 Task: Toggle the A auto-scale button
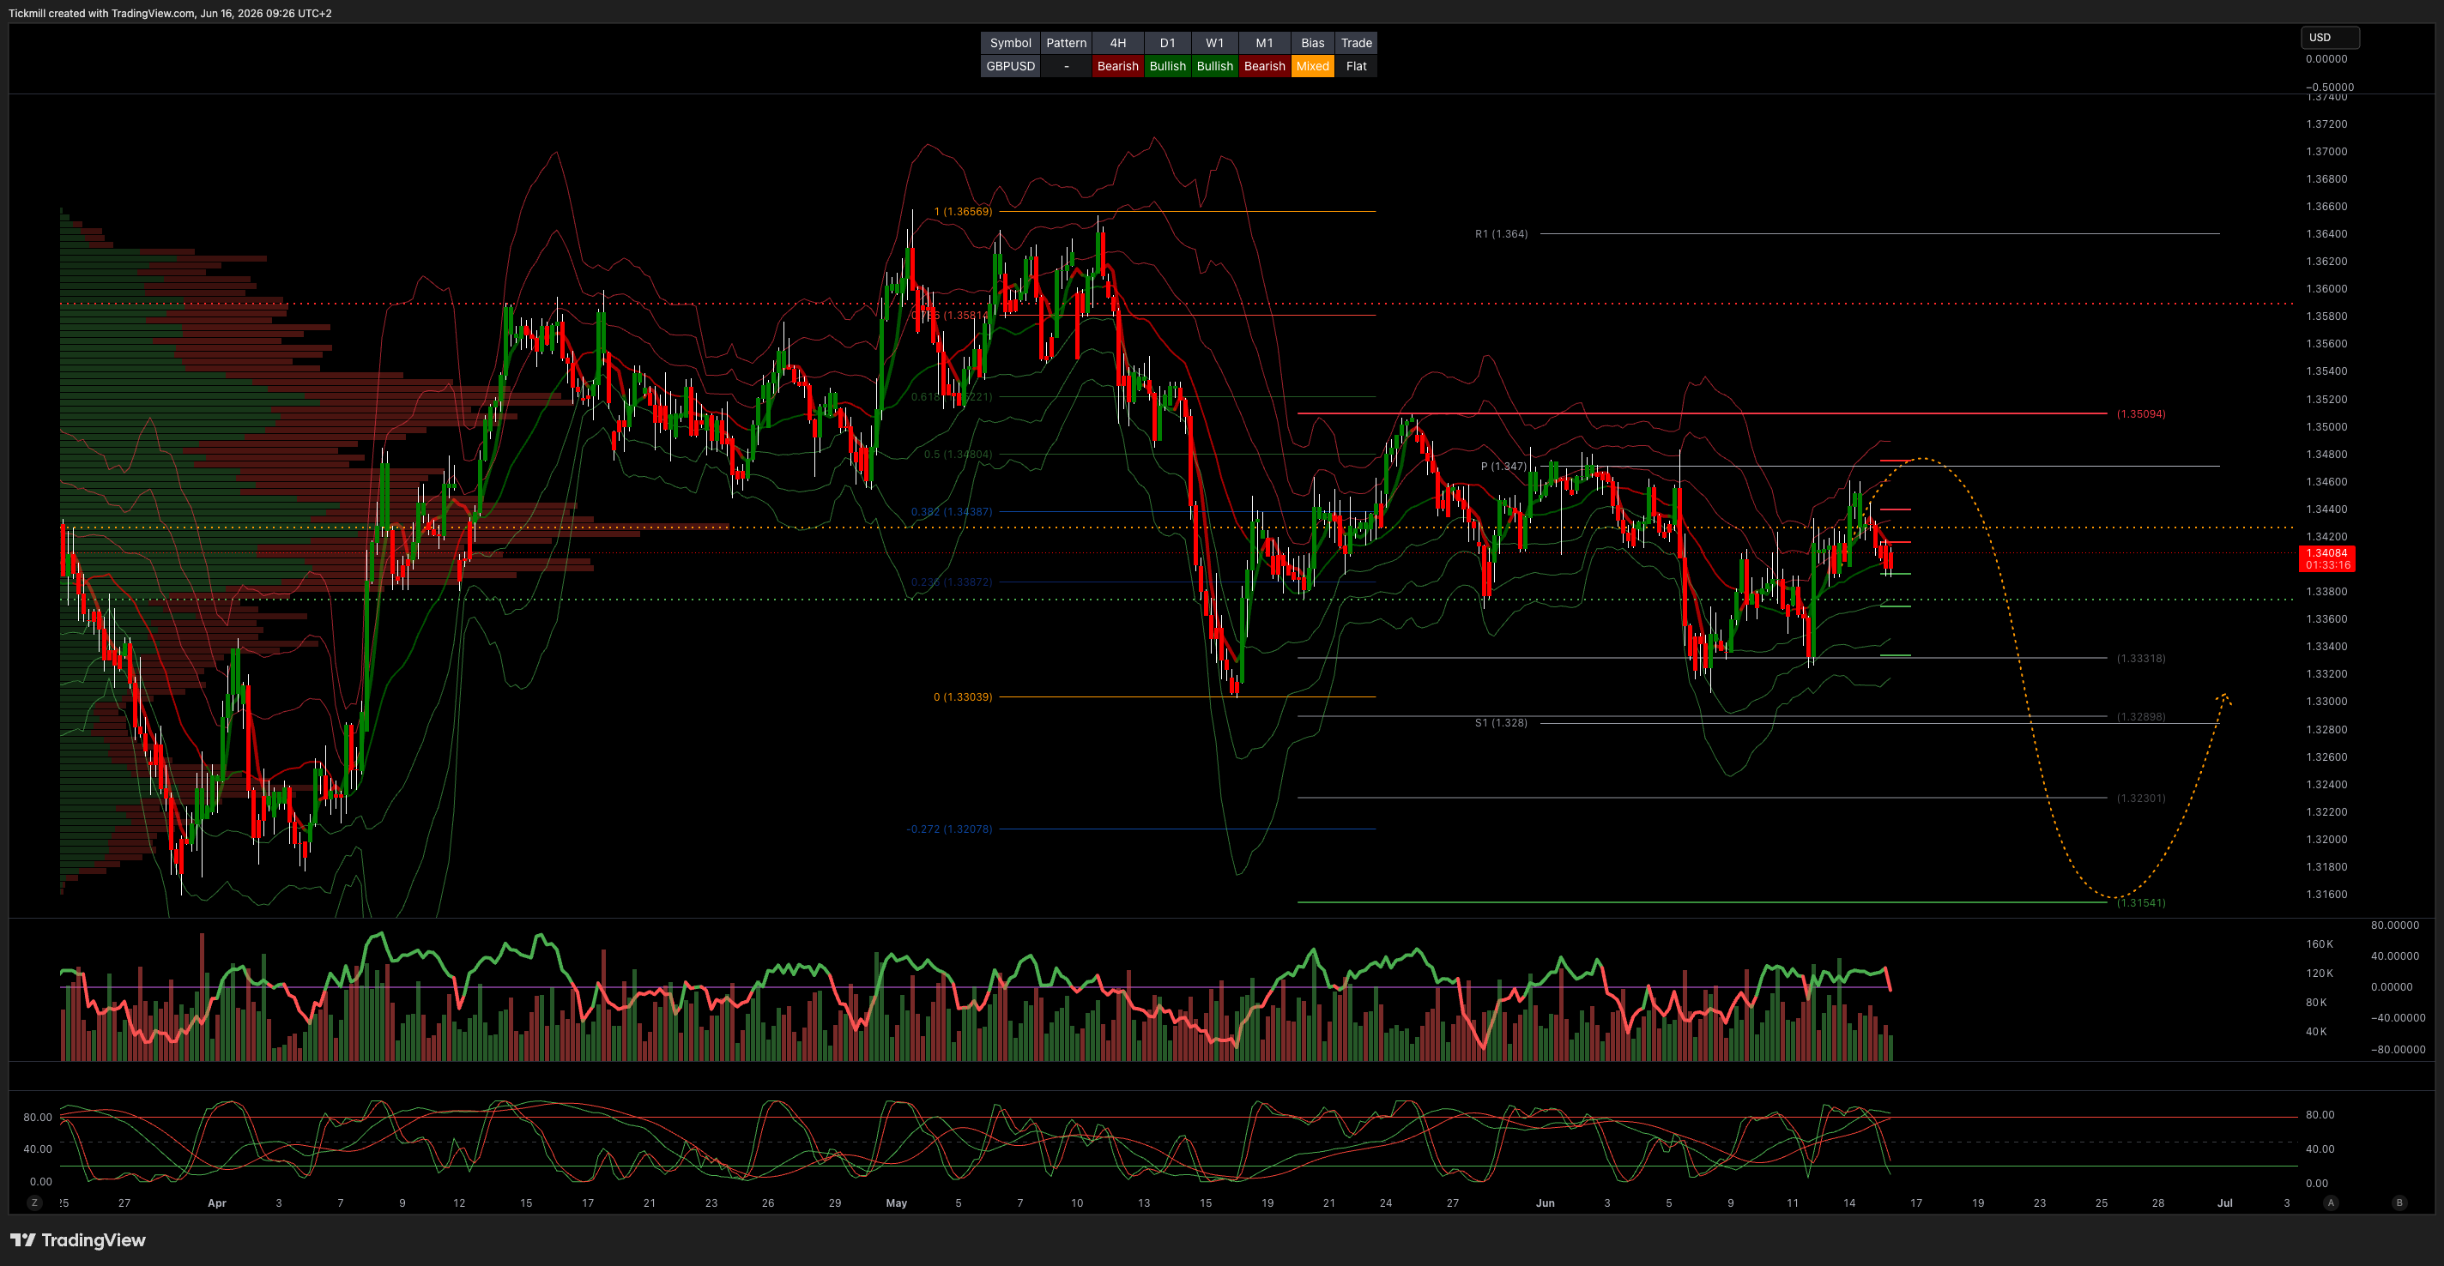pyautogui.click(x=2331, y=1203)
